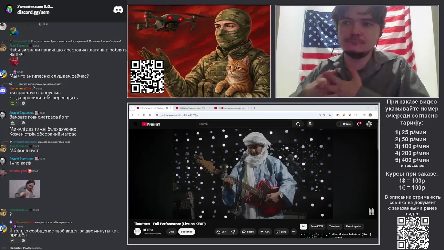Click the YouTube search magnifier button
The image size is (444, 250).
click(x=298, y=124)
